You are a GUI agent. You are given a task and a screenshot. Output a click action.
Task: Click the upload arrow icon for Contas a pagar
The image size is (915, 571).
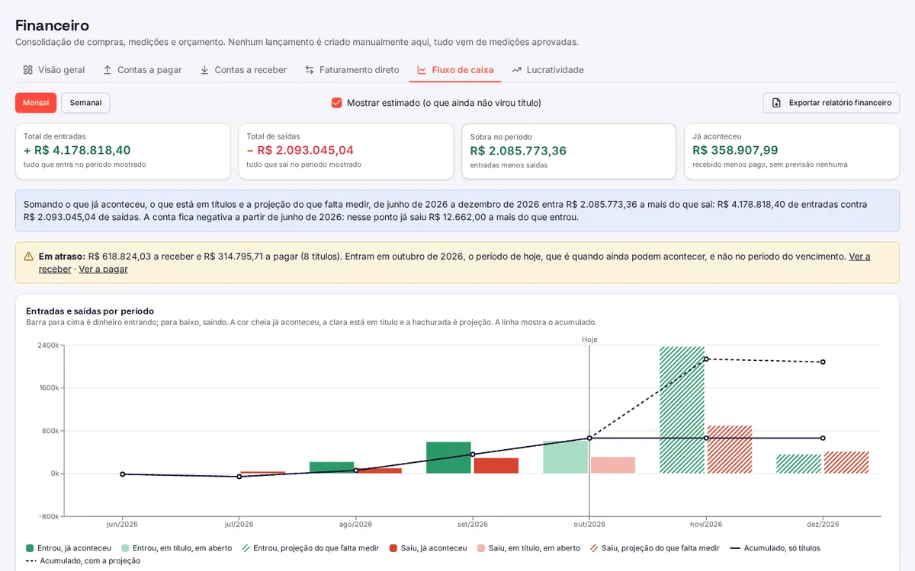[108, 70]
